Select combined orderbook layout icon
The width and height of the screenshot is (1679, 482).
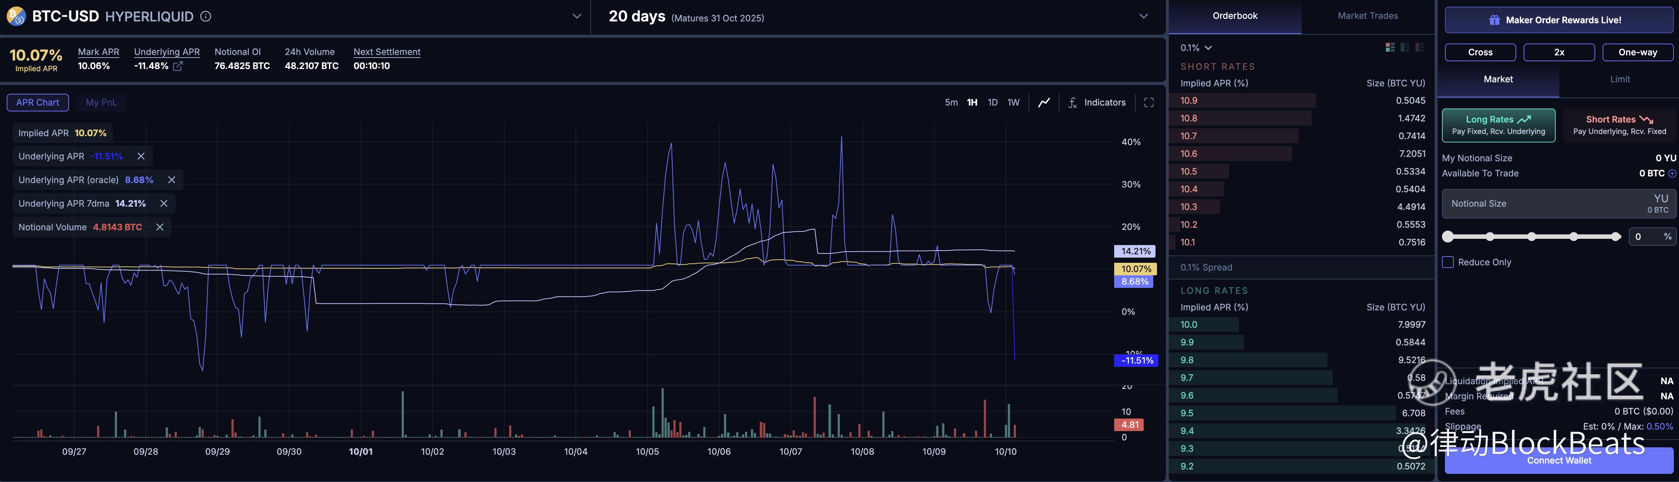(1390, 48)
